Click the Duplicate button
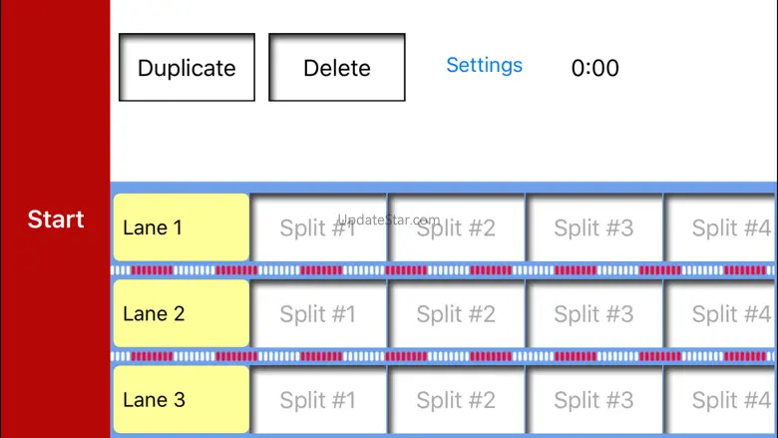This screenshot has width=778, height=438. pyautogui.click(x=187, y=68)
